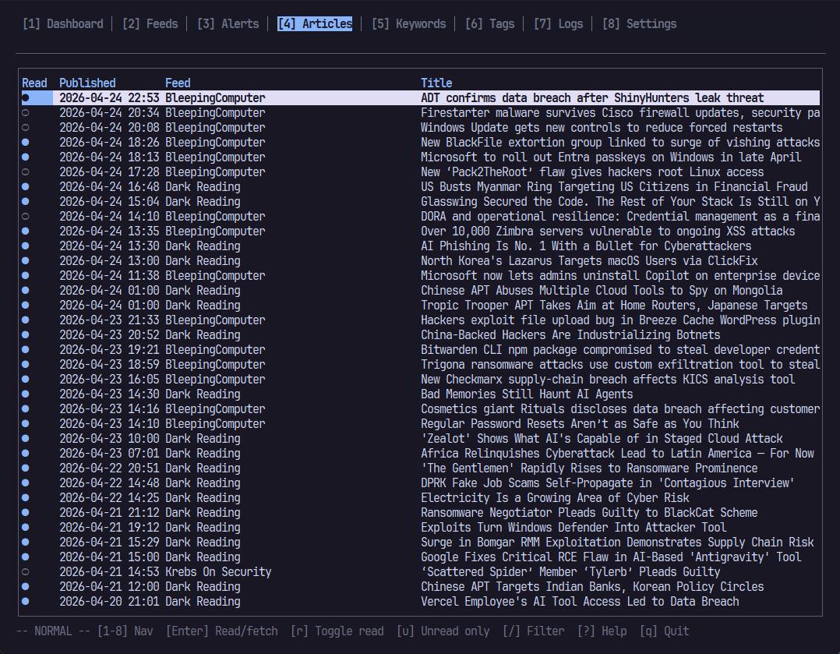840x654 pixels.
Task: Select Google Fixes Critical RCE Flaw article
Action: [421, 557]
